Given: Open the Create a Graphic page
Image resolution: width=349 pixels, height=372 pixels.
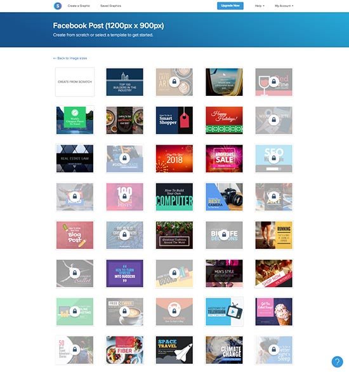Looking at the screenshot, I should (x=79, y=6).
